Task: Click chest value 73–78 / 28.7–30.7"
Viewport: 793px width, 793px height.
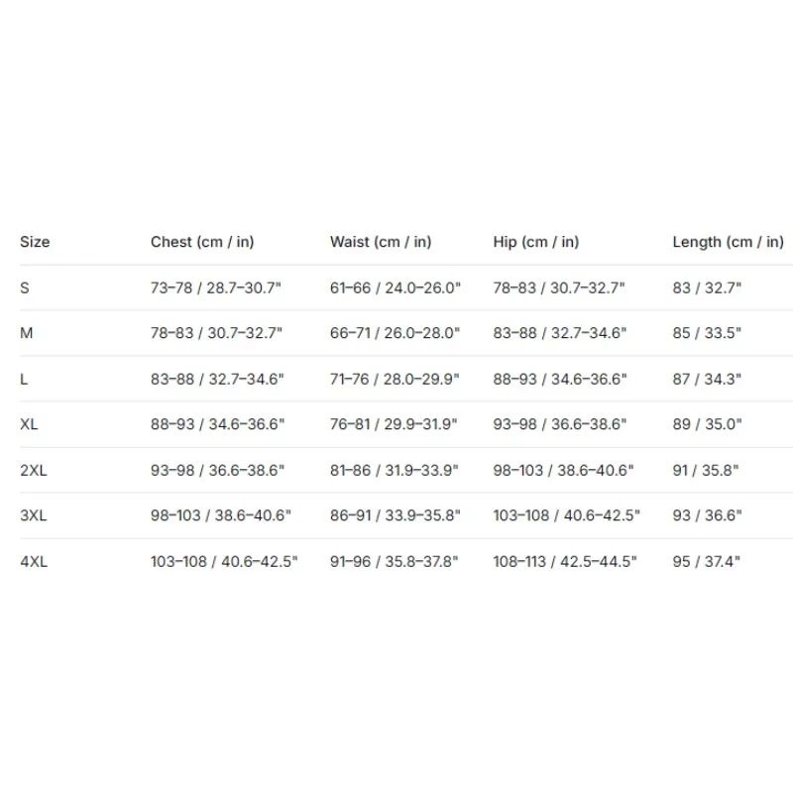Action: pos(216,287)
